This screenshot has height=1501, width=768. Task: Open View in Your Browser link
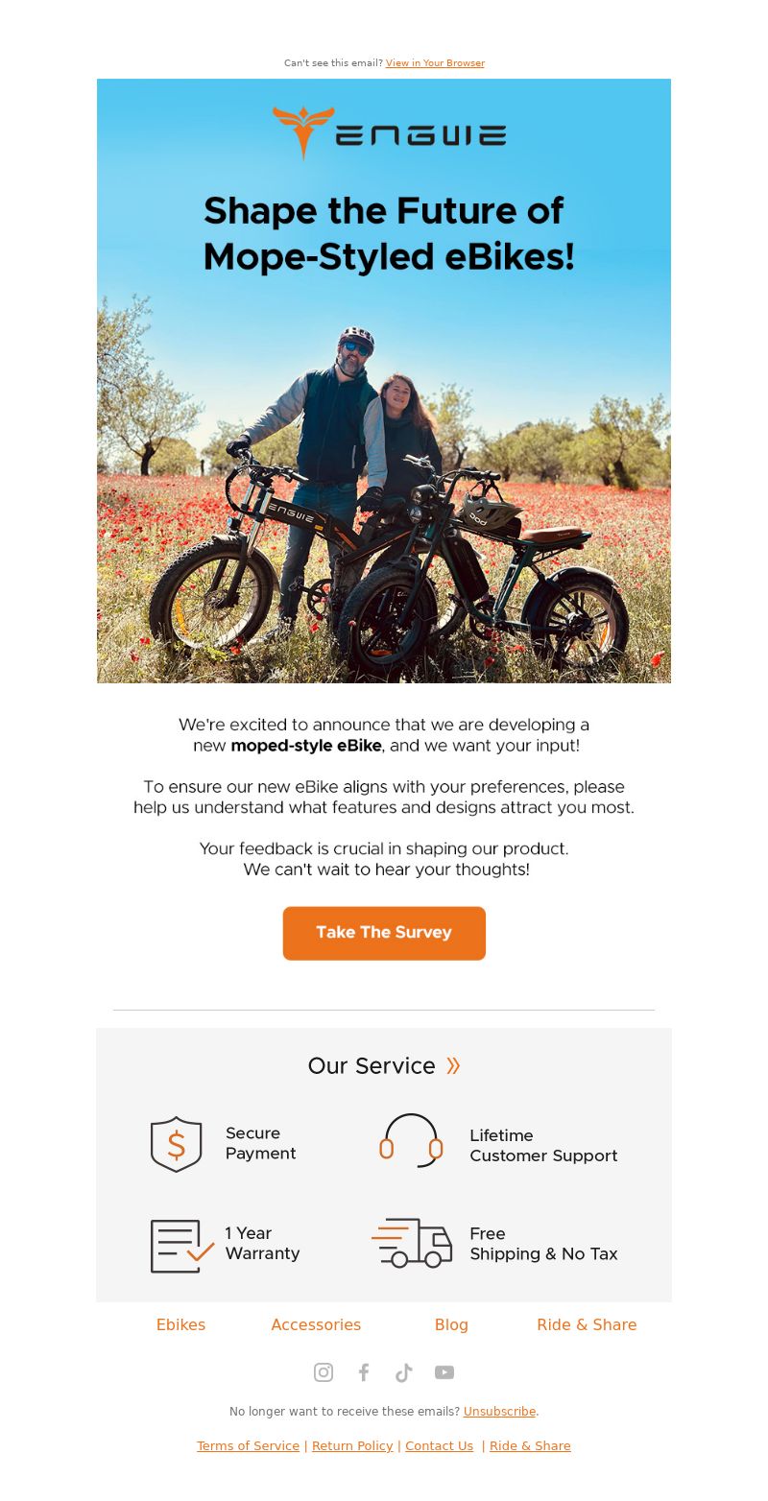(x=435, y=63)
